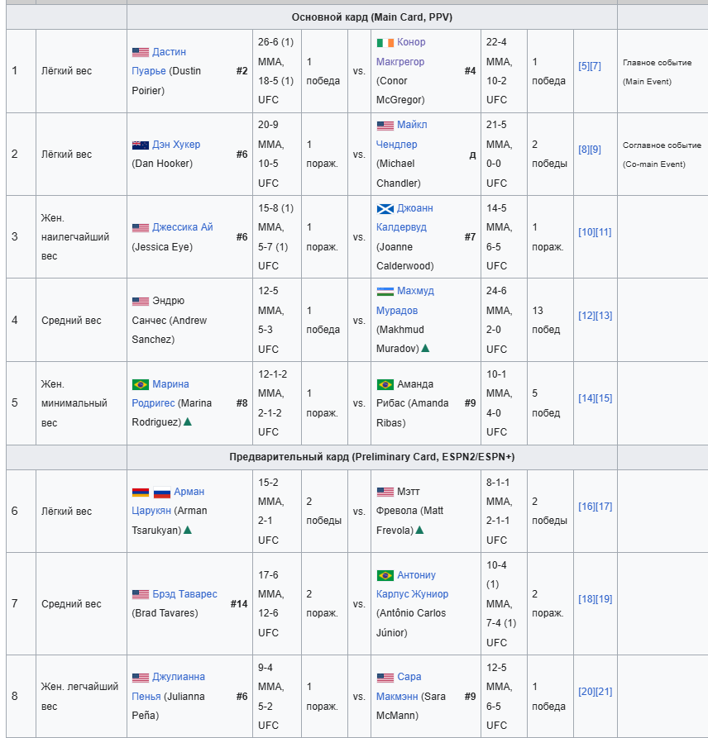
Task: Click the US flag icon beside Дастин Пуарье
Action: pos(141,52)
